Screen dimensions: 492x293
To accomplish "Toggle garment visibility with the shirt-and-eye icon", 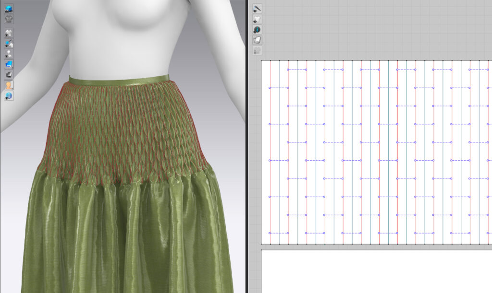I will click(9, 31).
